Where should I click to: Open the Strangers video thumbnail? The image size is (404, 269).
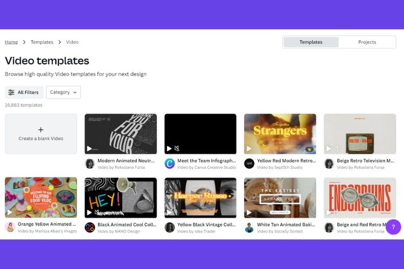[280, 134]
